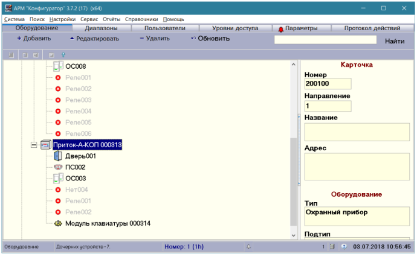This screenshot has height=254, width=417.
Task: Switch to the Пользователи tab
Action: point(165,28)
